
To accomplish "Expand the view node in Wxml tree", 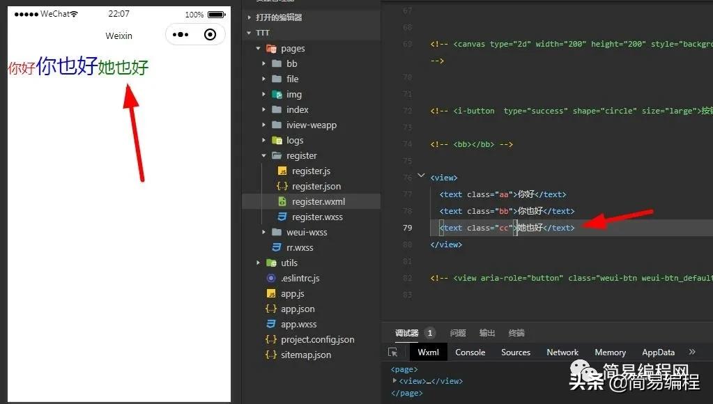I will pos(395,381).
